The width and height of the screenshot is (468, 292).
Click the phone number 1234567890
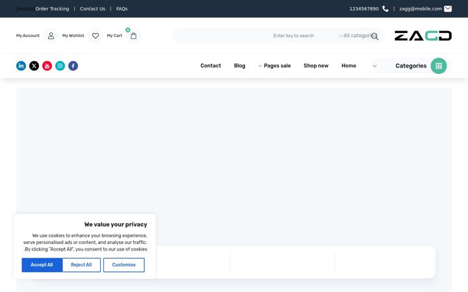click(364, 9)
